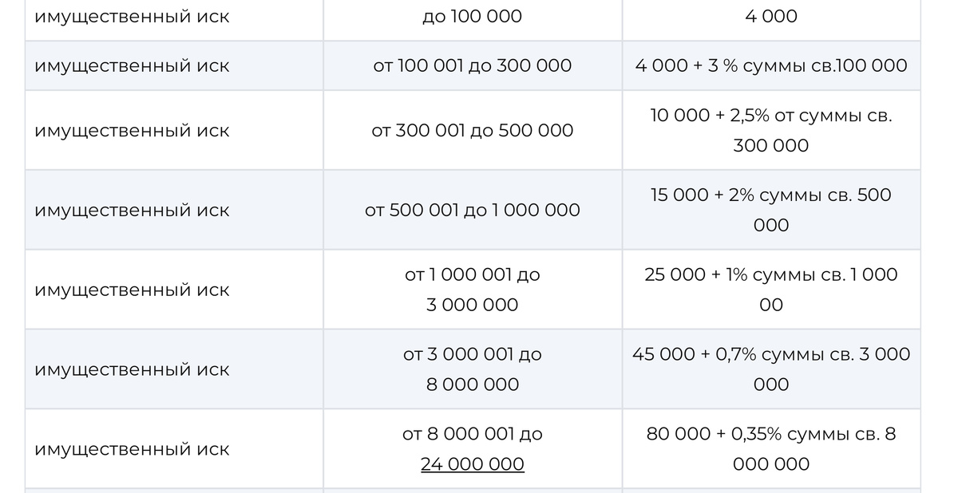Click the '45 000 + 0,7%' fee cell

771,369
